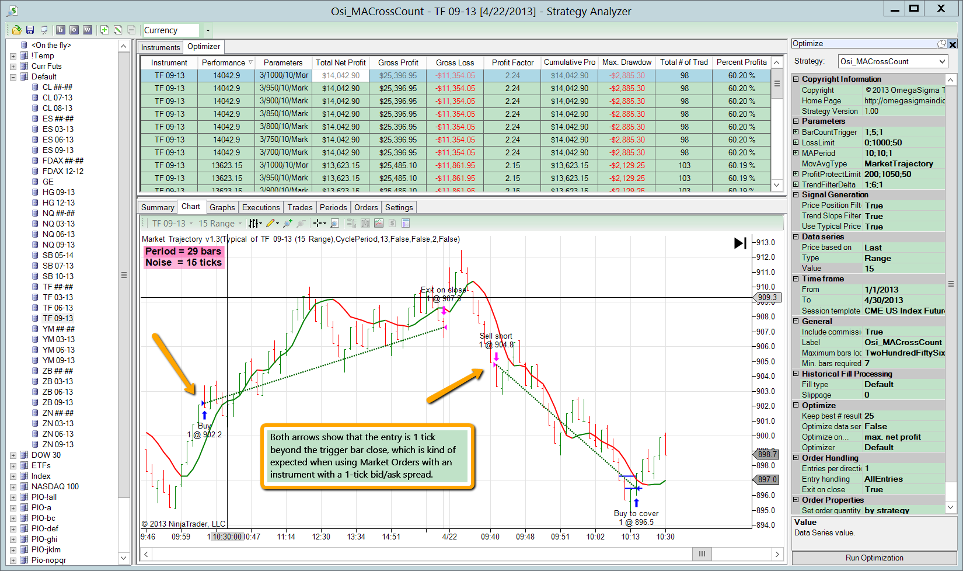Open the TF 09-13 instrument dropdown on chart toolbar
Image resolution: width=963 pixels, height=571 pixels.
pyautogui.click(x=172, y=223)
